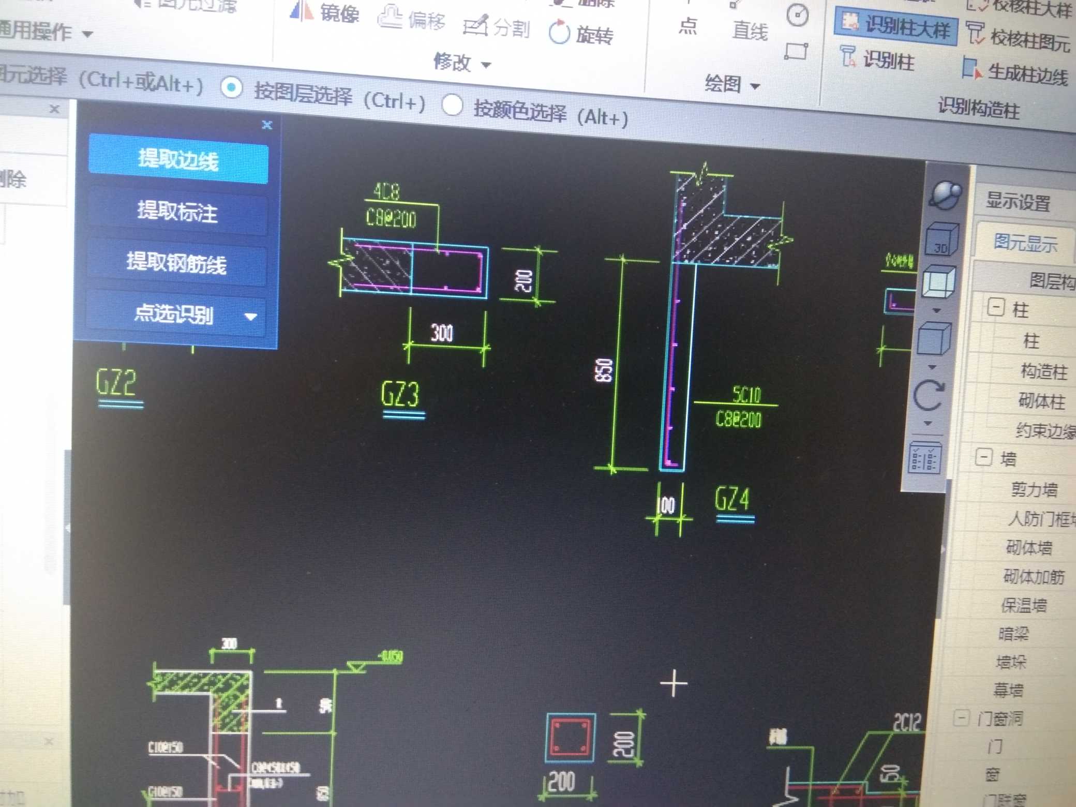Click the 850 dimension text
Screen dimensions: 1076x807
[604, 370]
